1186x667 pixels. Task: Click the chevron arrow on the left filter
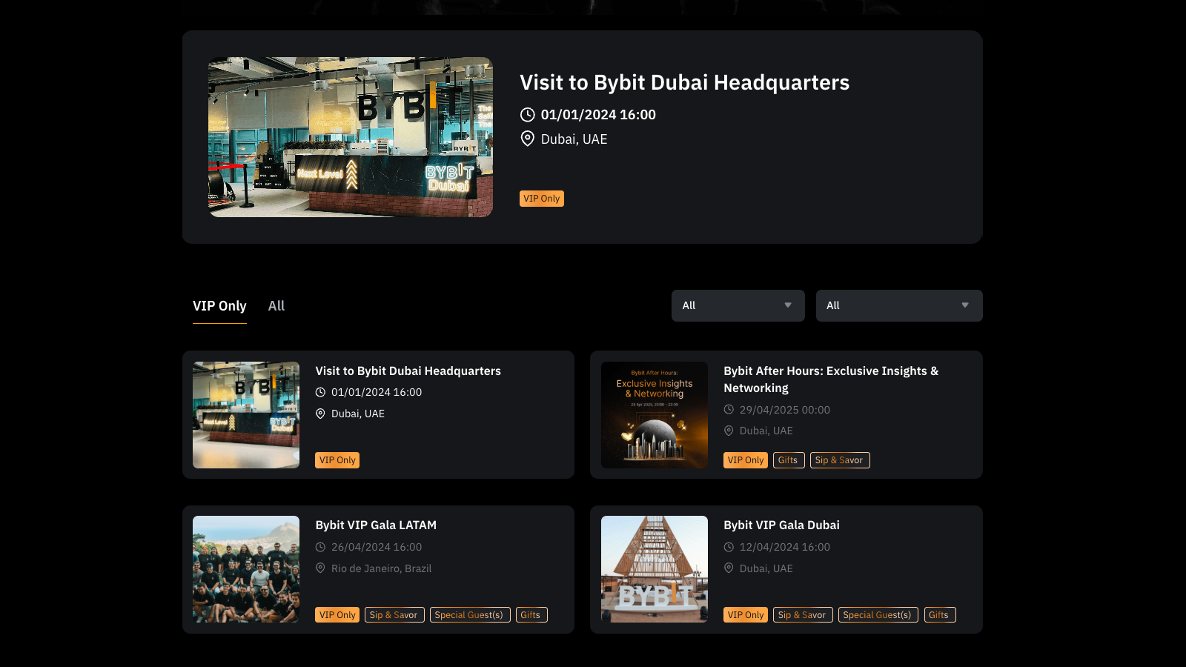[x=787, y=305]
